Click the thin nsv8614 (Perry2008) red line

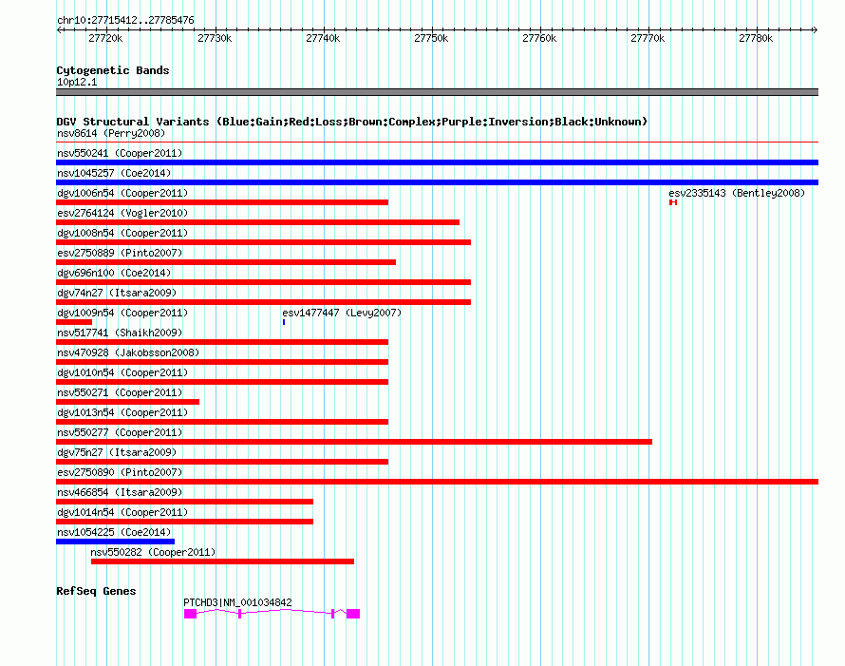coord(437,143)
